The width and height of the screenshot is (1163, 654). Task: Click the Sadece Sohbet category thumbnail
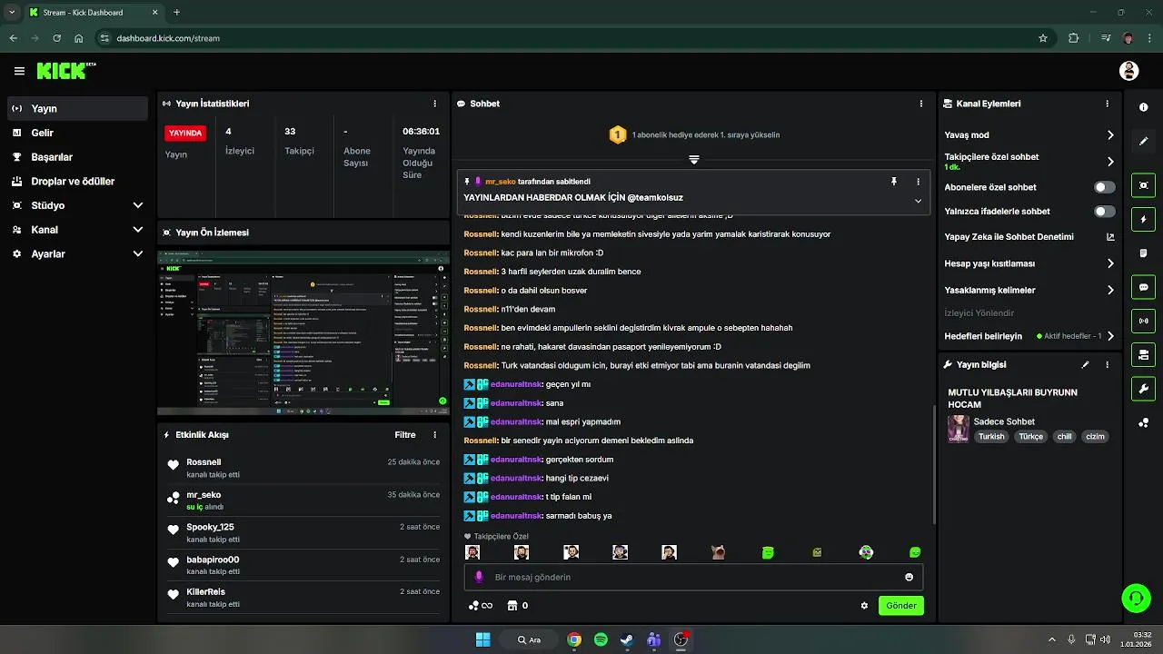click(959, 429)
